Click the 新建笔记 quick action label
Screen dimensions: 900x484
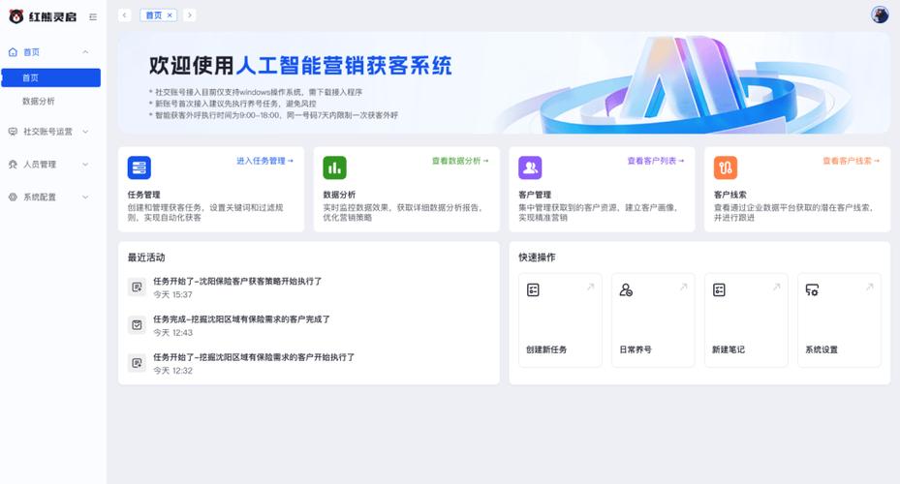[729, 349]
